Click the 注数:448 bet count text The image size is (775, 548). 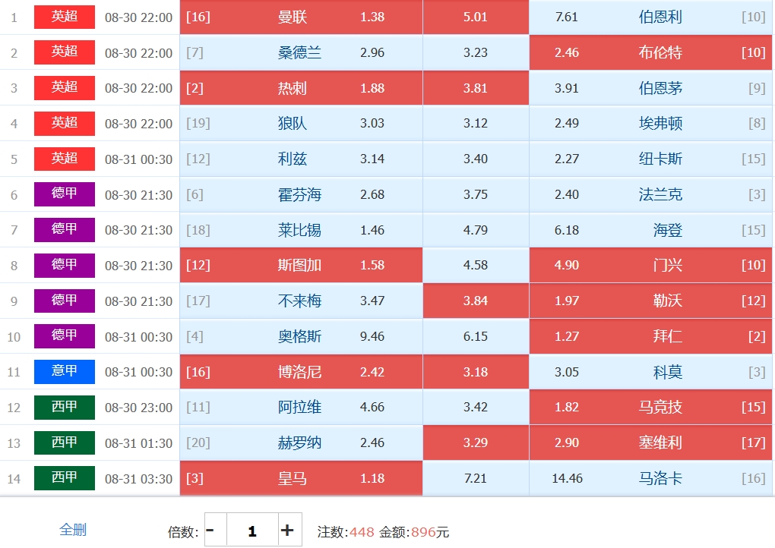(x=346, y=532)
